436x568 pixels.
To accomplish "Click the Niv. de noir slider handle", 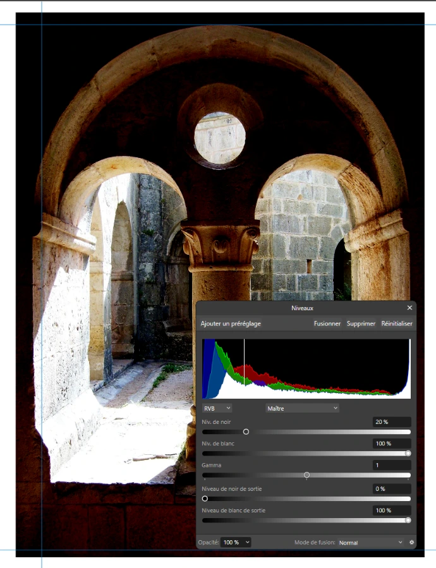I will click(x=246, y=432).
